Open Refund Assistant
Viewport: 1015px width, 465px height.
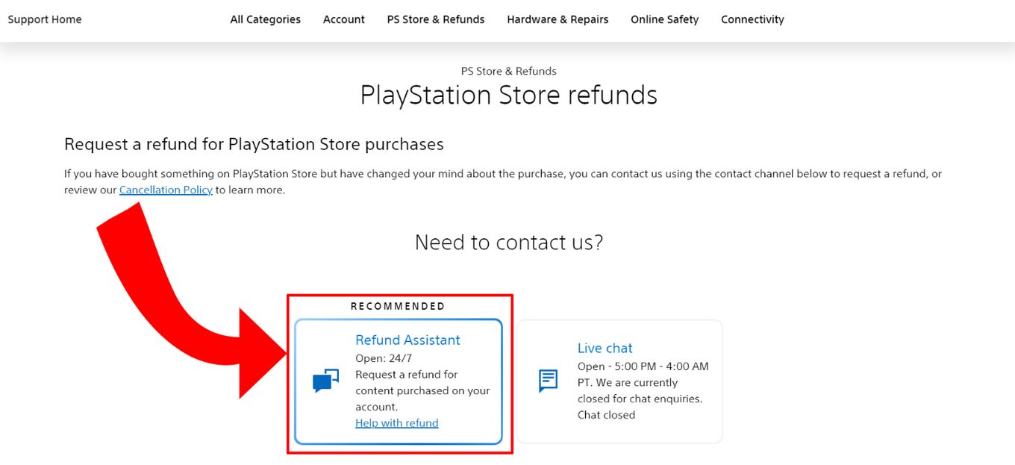(x=407, y=340)
